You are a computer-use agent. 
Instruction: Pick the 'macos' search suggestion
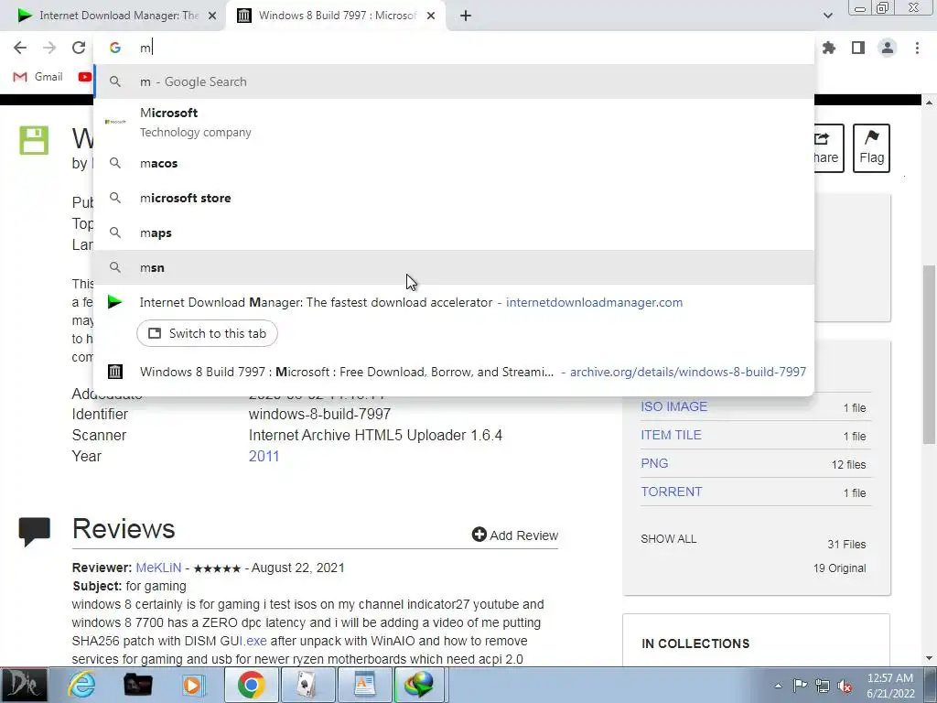coord(454,163)
